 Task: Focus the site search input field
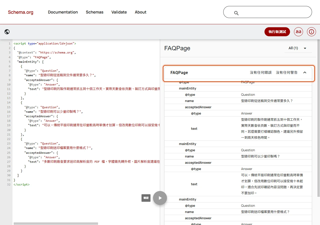tap(267, 12)
